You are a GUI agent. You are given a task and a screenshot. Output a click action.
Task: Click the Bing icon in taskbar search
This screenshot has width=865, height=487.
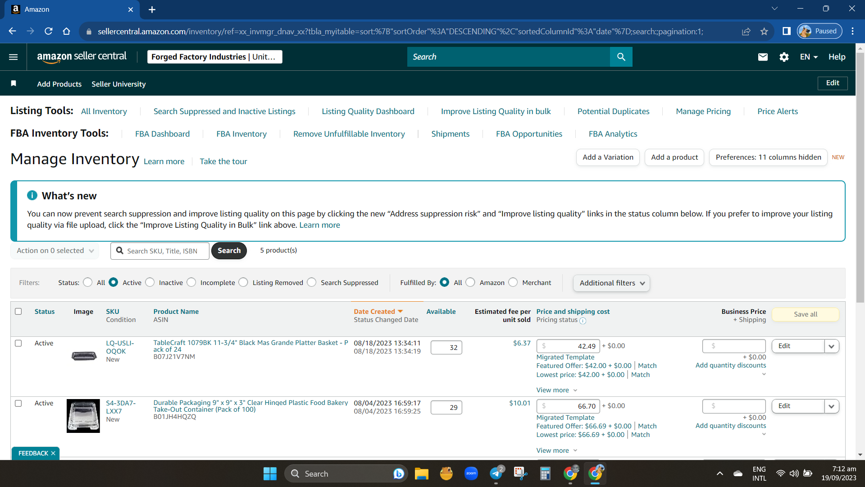click(x=398, y=473)
